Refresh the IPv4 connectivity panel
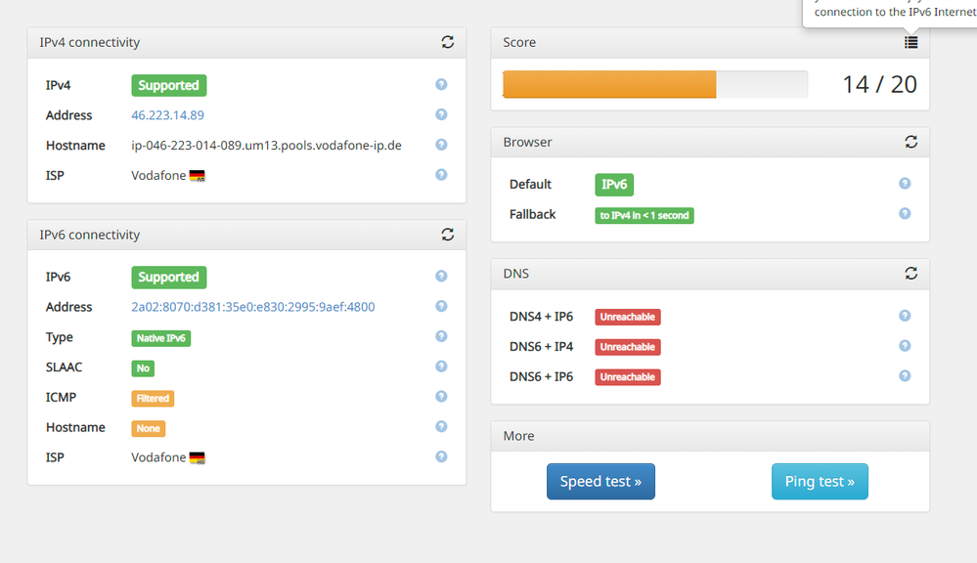The width and height of the screenshot is (977, 563). point(448,42)
